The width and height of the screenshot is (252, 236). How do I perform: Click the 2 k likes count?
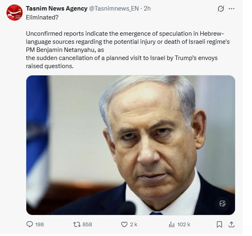[133, 224]
